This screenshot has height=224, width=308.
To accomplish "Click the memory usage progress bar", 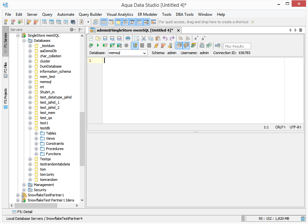I will [x=270, y=219].
